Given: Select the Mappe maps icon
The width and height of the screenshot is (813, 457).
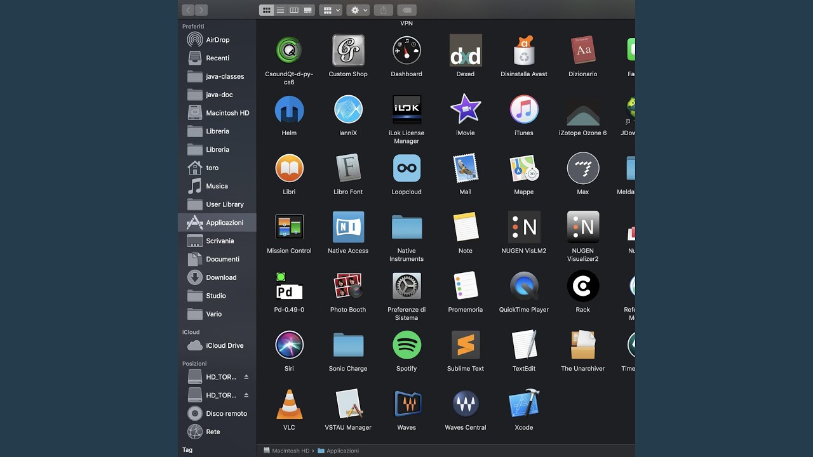Looking at the screenshot, I should [524, 168].
